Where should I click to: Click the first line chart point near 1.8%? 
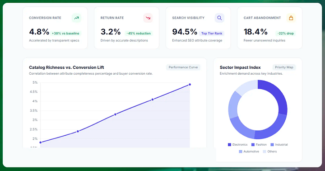pyautogui.click(x=41, y=142)
